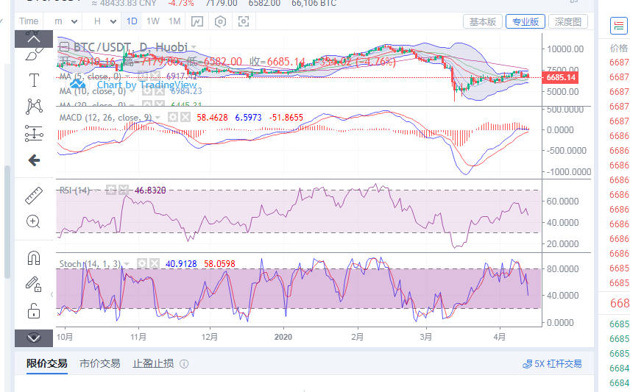Expand BTC/USDT symbol dropdown arrow
The image size is (630, 392).
click(x=194, y=47)
